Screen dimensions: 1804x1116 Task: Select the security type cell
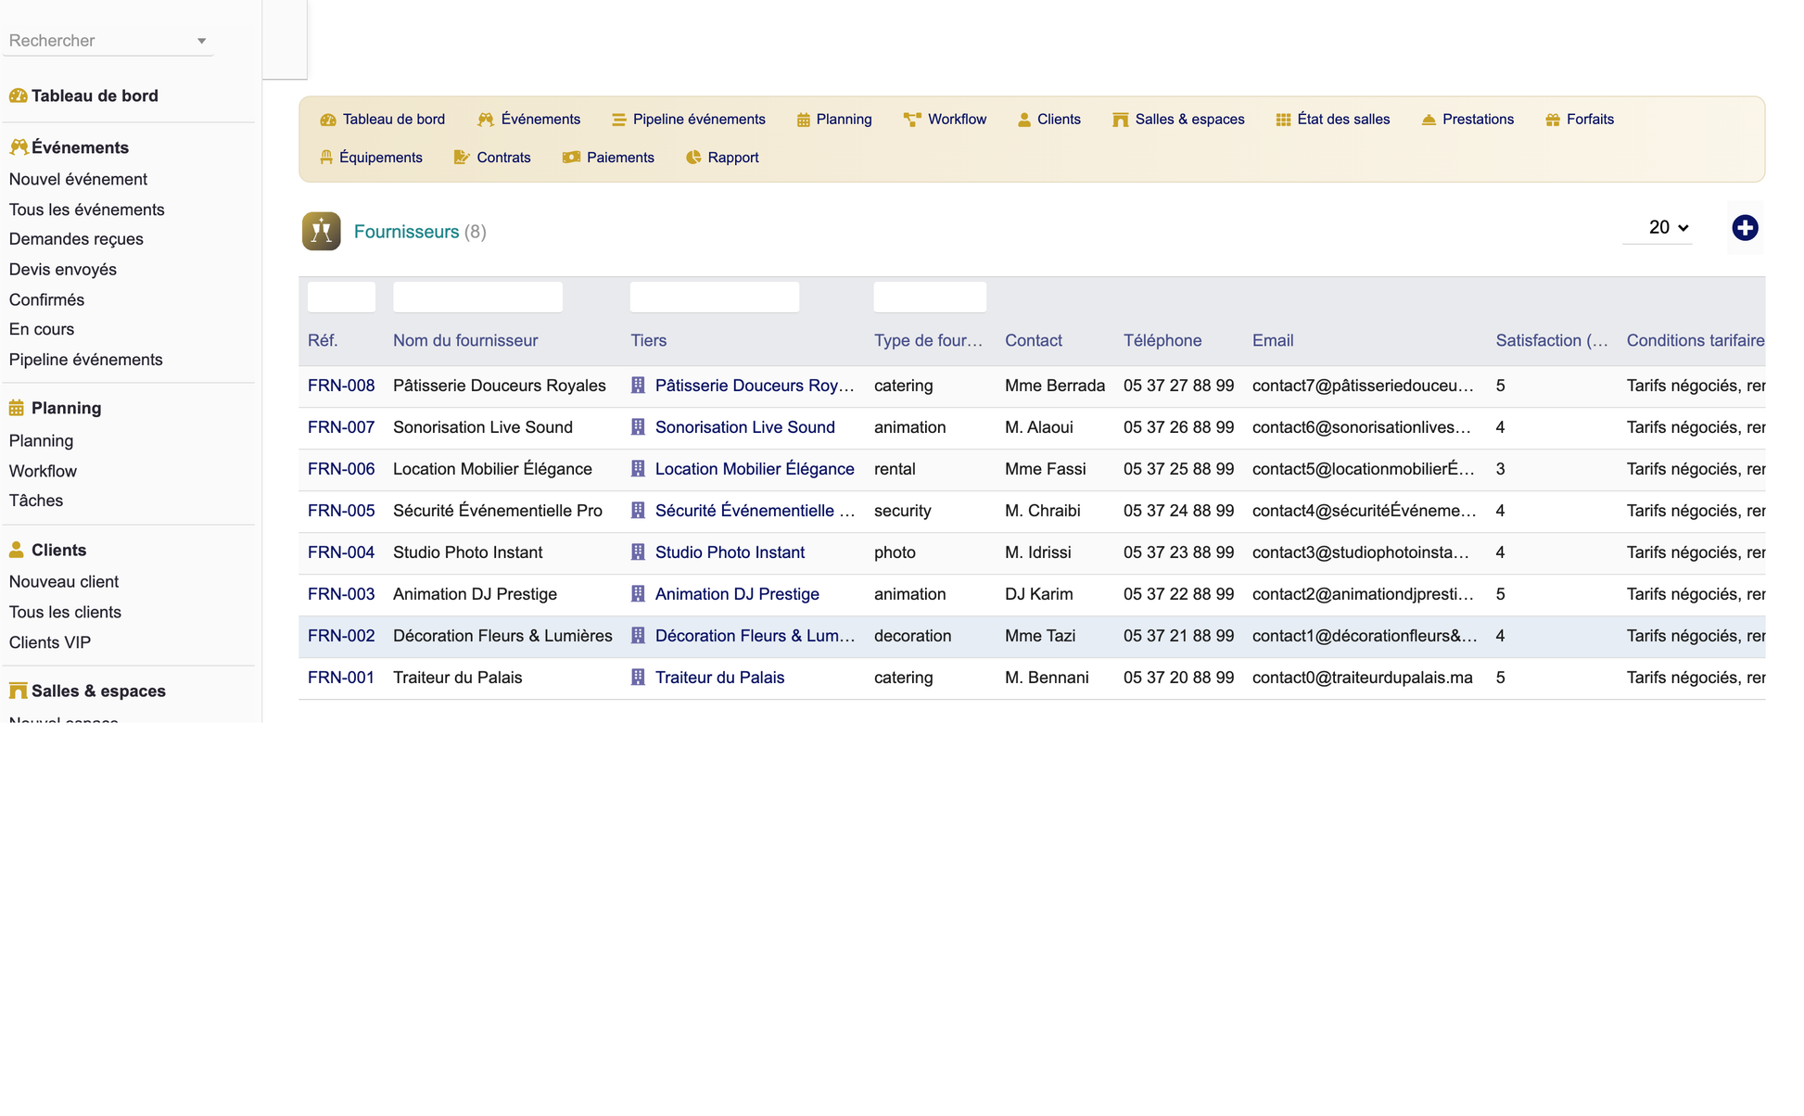tap(903, 511)
